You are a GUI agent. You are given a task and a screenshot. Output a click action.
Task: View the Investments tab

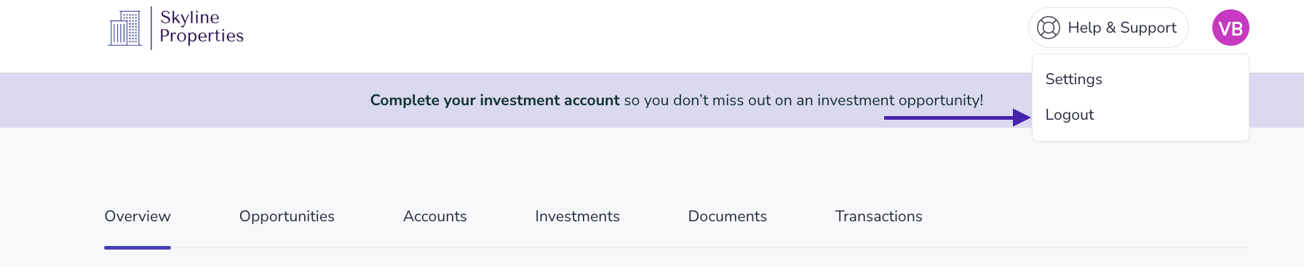tap(577, 216)
